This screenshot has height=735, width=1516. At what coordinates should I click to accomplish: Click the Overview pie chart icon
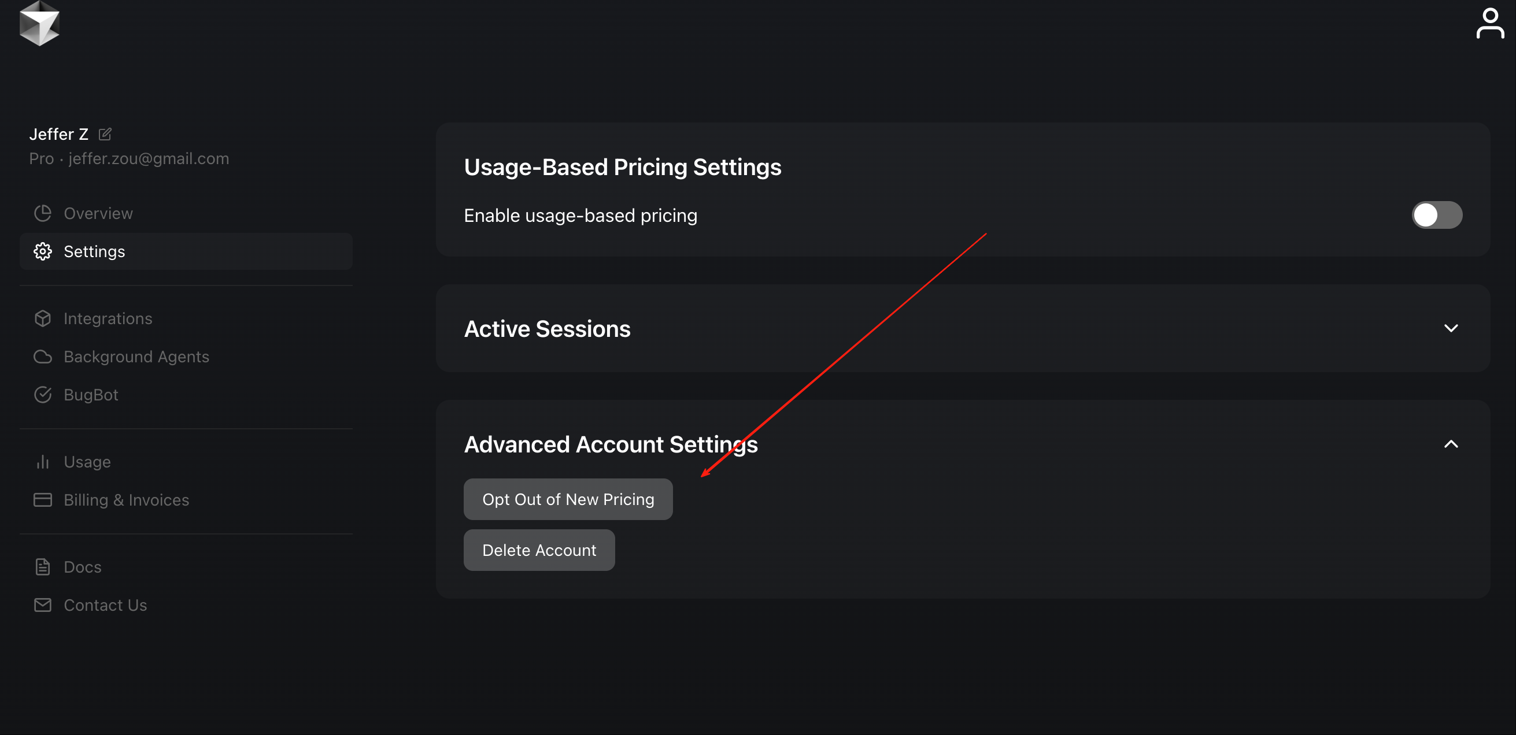(42, 213)
